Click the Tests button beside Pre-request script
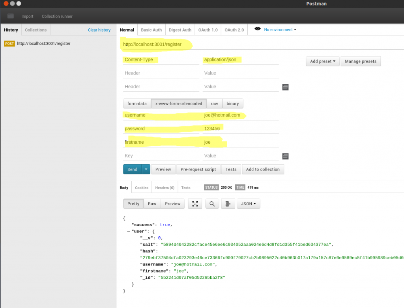 click(231, 169)
